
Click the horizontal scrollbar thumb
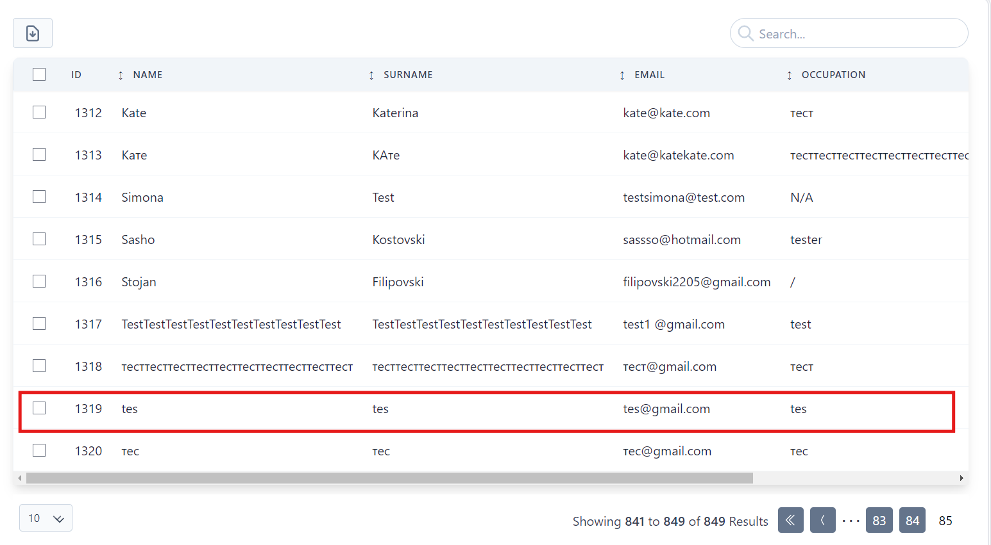(389, 478)
